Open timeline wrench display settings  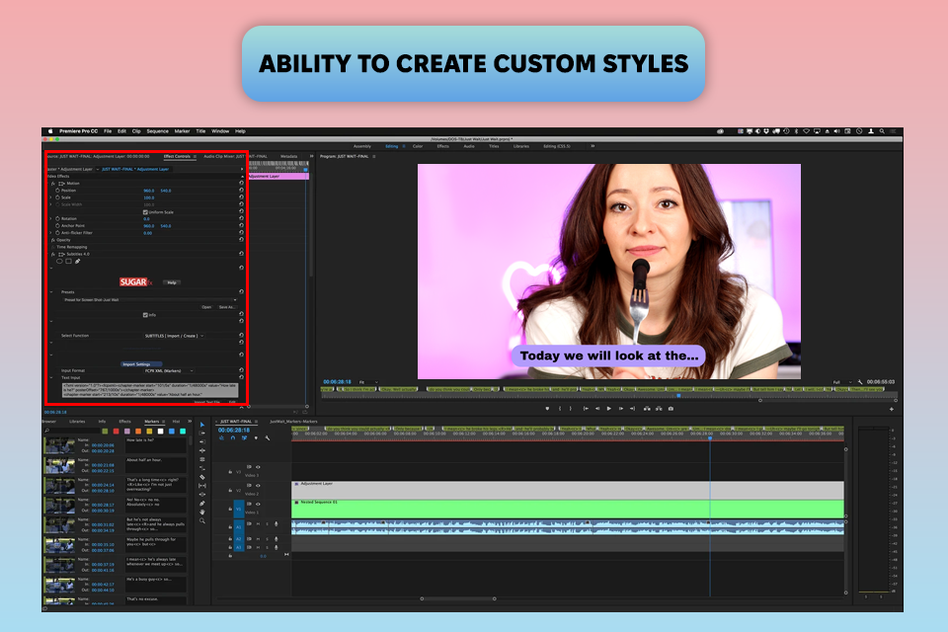[x=267, y=438]
